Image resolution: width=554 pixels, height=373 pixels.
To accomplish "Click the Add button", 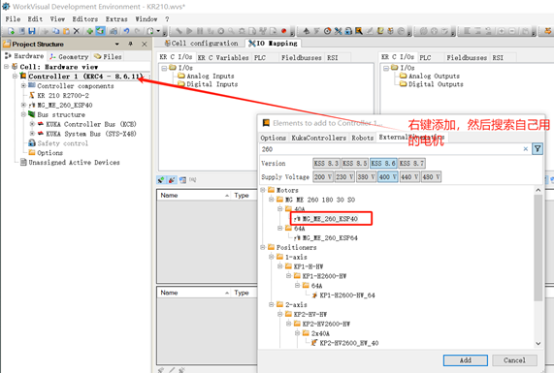I will (466, 360).
